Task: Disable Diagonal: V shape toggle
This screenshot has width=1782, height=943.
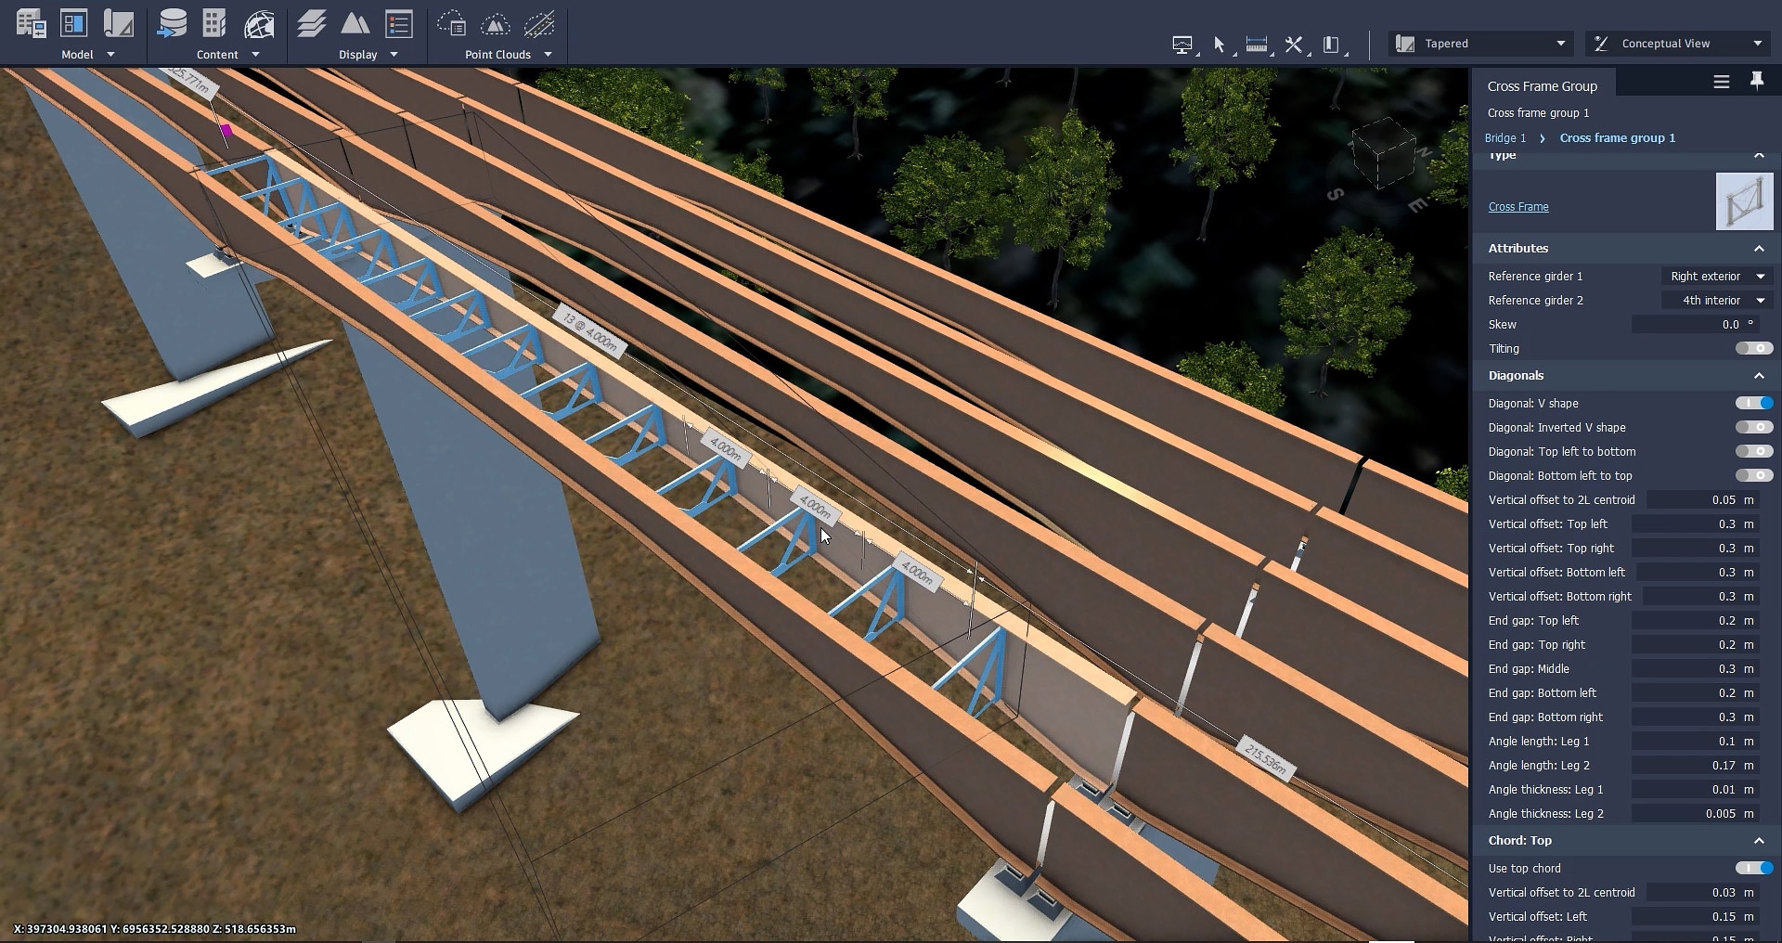Action: click(1754, 403)
